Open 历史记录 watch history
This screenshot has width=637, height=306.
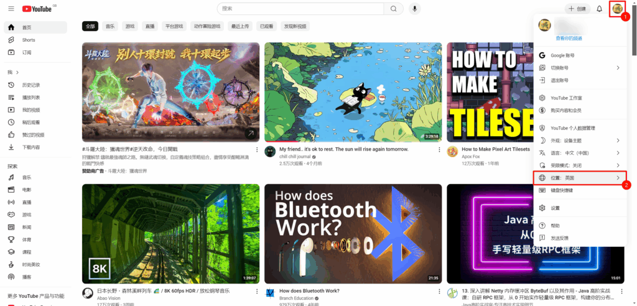click(35, 85)
